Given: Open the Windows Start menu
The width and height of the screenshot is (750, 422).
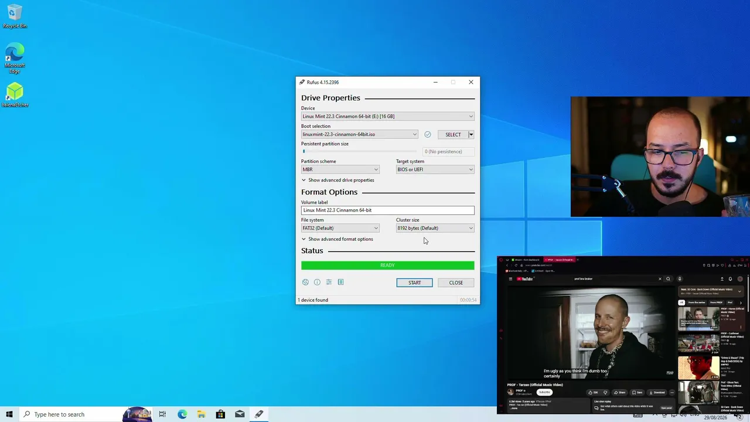Looking at the screenshot, I should [9, 414].
